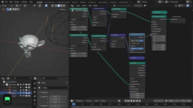Open the Window menu

(x=24, y=2)
